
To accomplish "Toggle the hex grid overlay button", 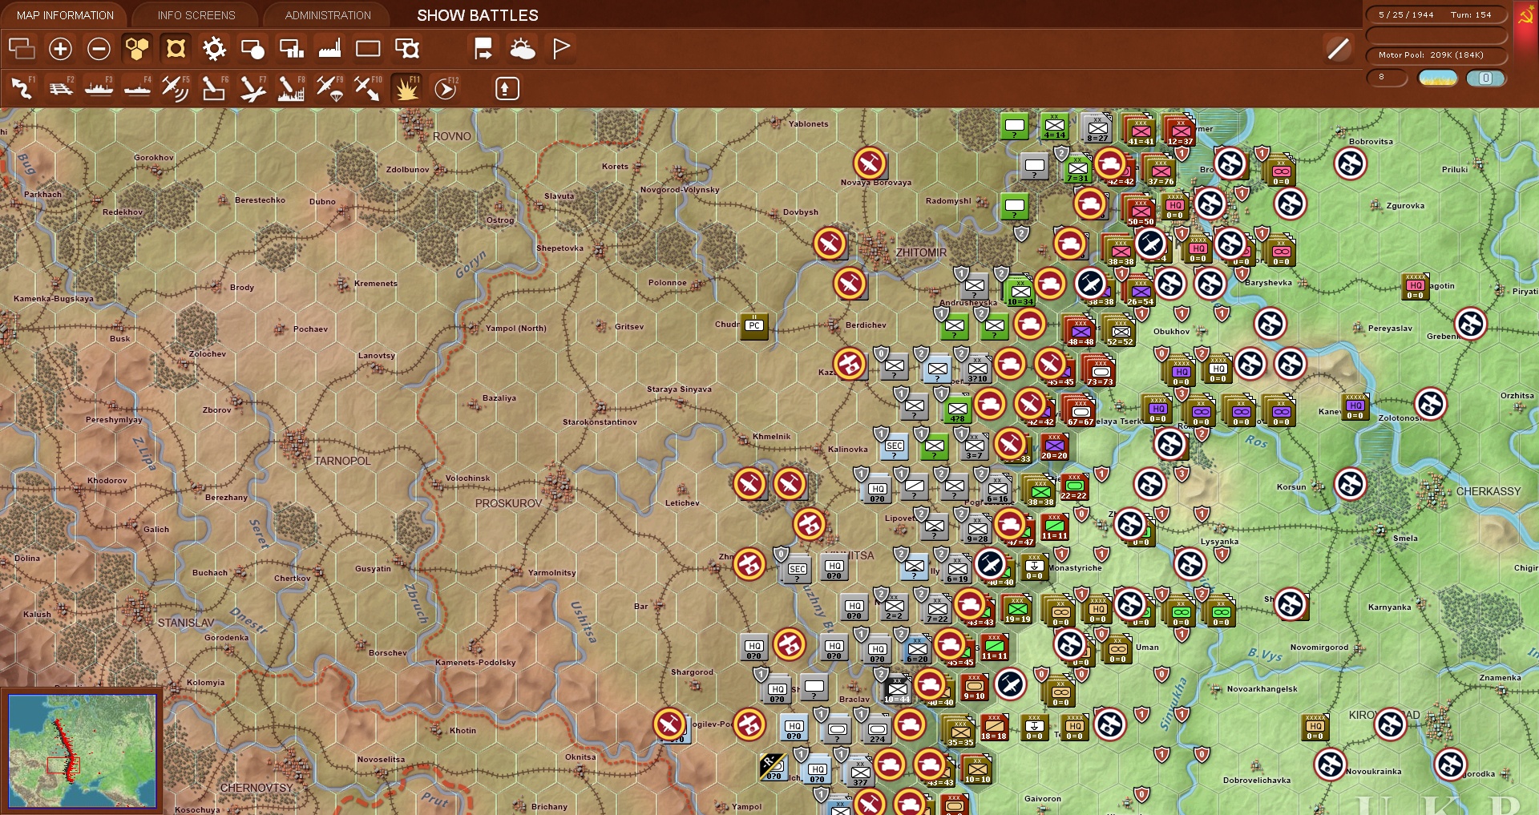I will tap(137, 49).
